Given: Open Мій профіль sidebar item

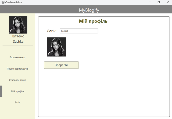Looking at the screenshot, I should pyautogui.click(x=17, y=91).
